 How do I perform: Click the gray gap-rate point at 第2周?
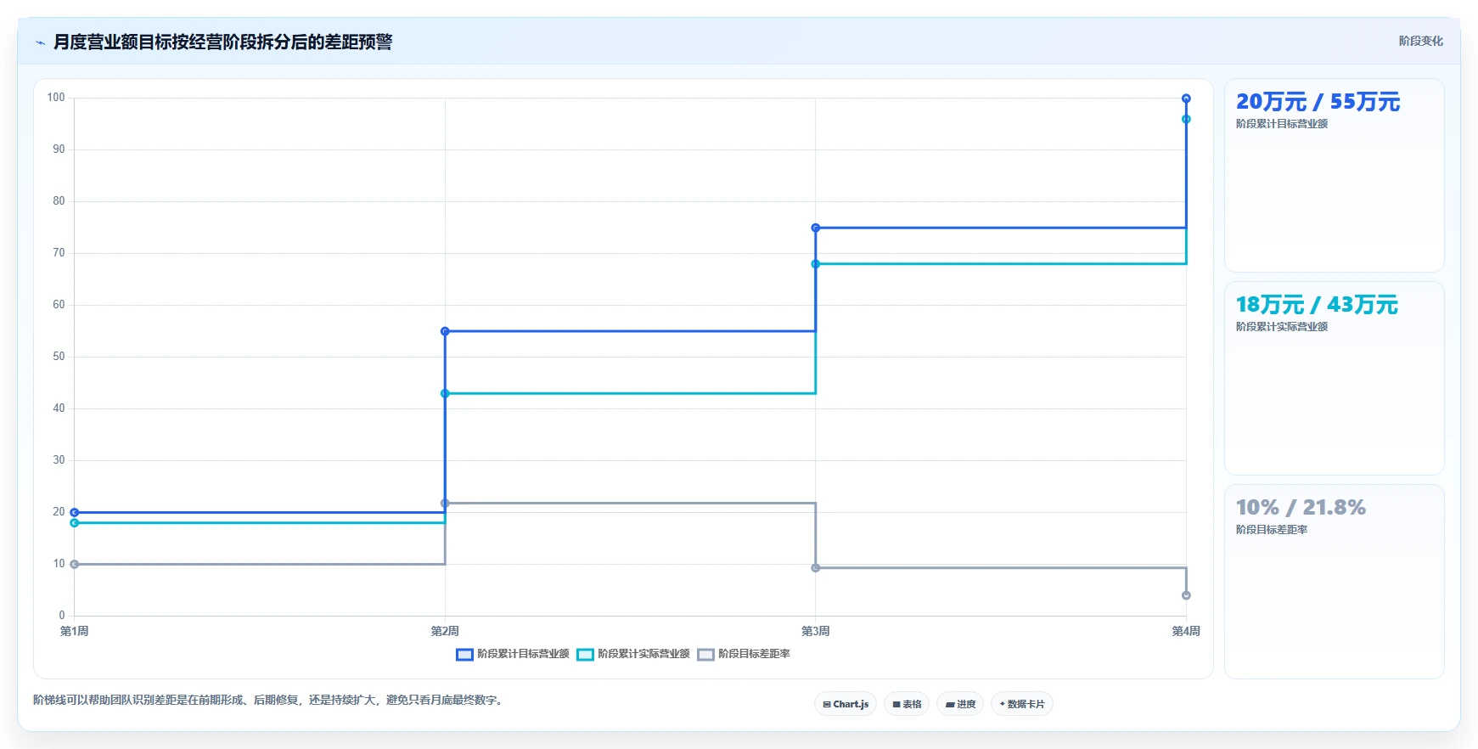[x=445, y=503]
